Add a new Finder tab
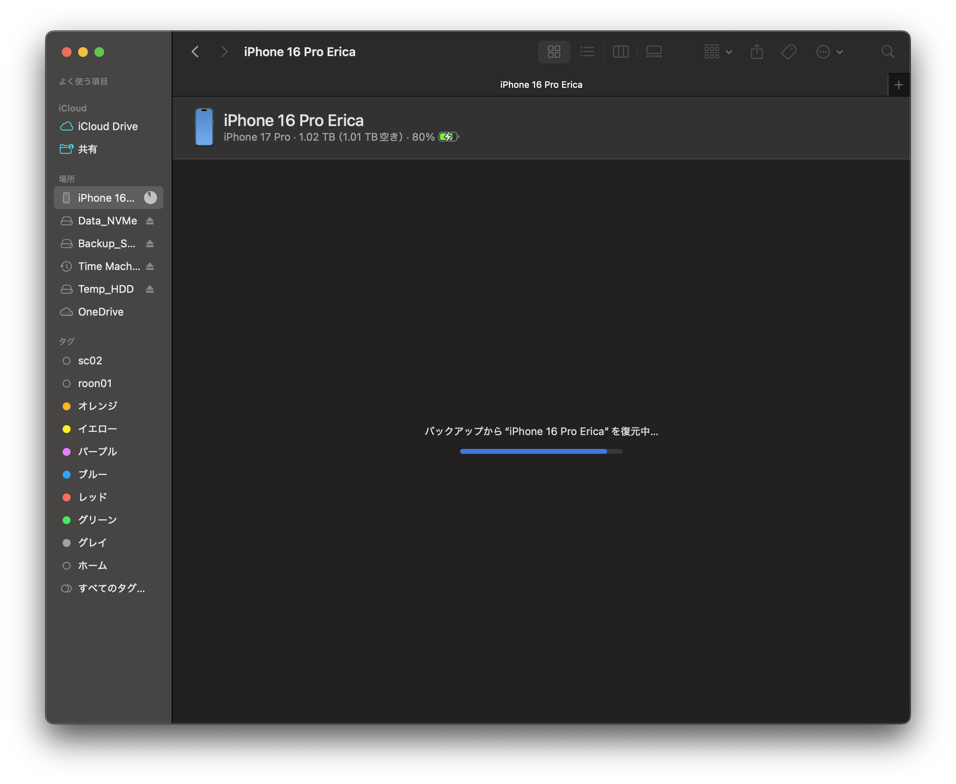This screenshot has height=784, width=956. point(898,85)
